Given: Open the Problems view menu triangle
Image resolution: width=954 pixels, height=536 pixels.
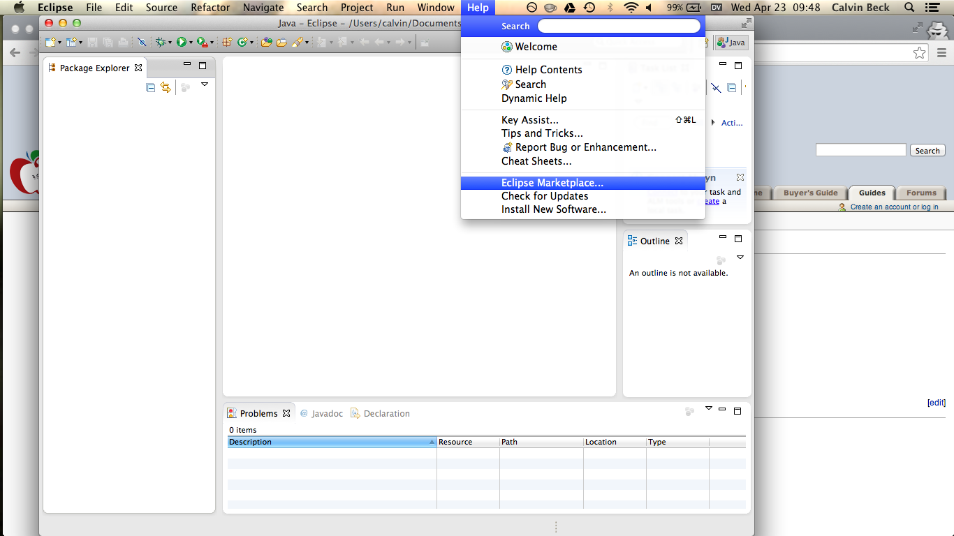Looking at the screenshot, I should [x=709, y=408].
